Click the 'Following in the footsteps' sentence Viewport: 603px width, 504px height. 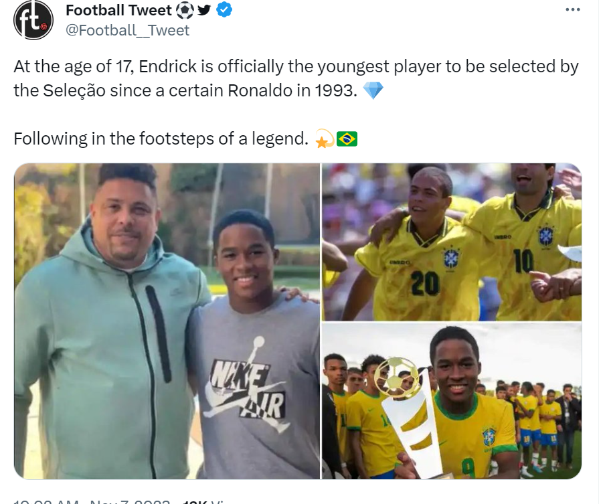click(161, 139)
